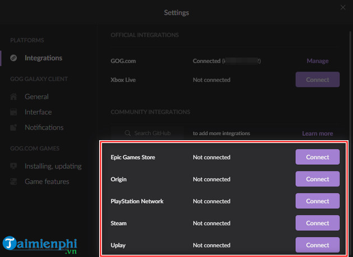Click the Notifications icon in sidebar
Image resolution: width=353 pixels, height=257 pixels.
pyautogui.click(x=13, y=127)
